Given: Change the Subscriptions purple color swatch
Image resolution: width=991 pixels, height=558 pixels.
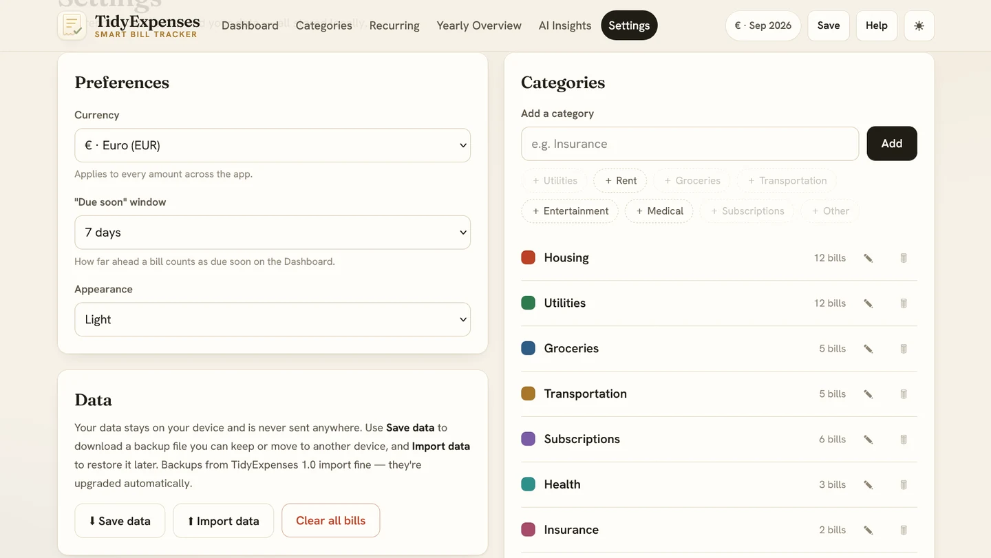Looking at the screenshot, I should click(529, 439).
